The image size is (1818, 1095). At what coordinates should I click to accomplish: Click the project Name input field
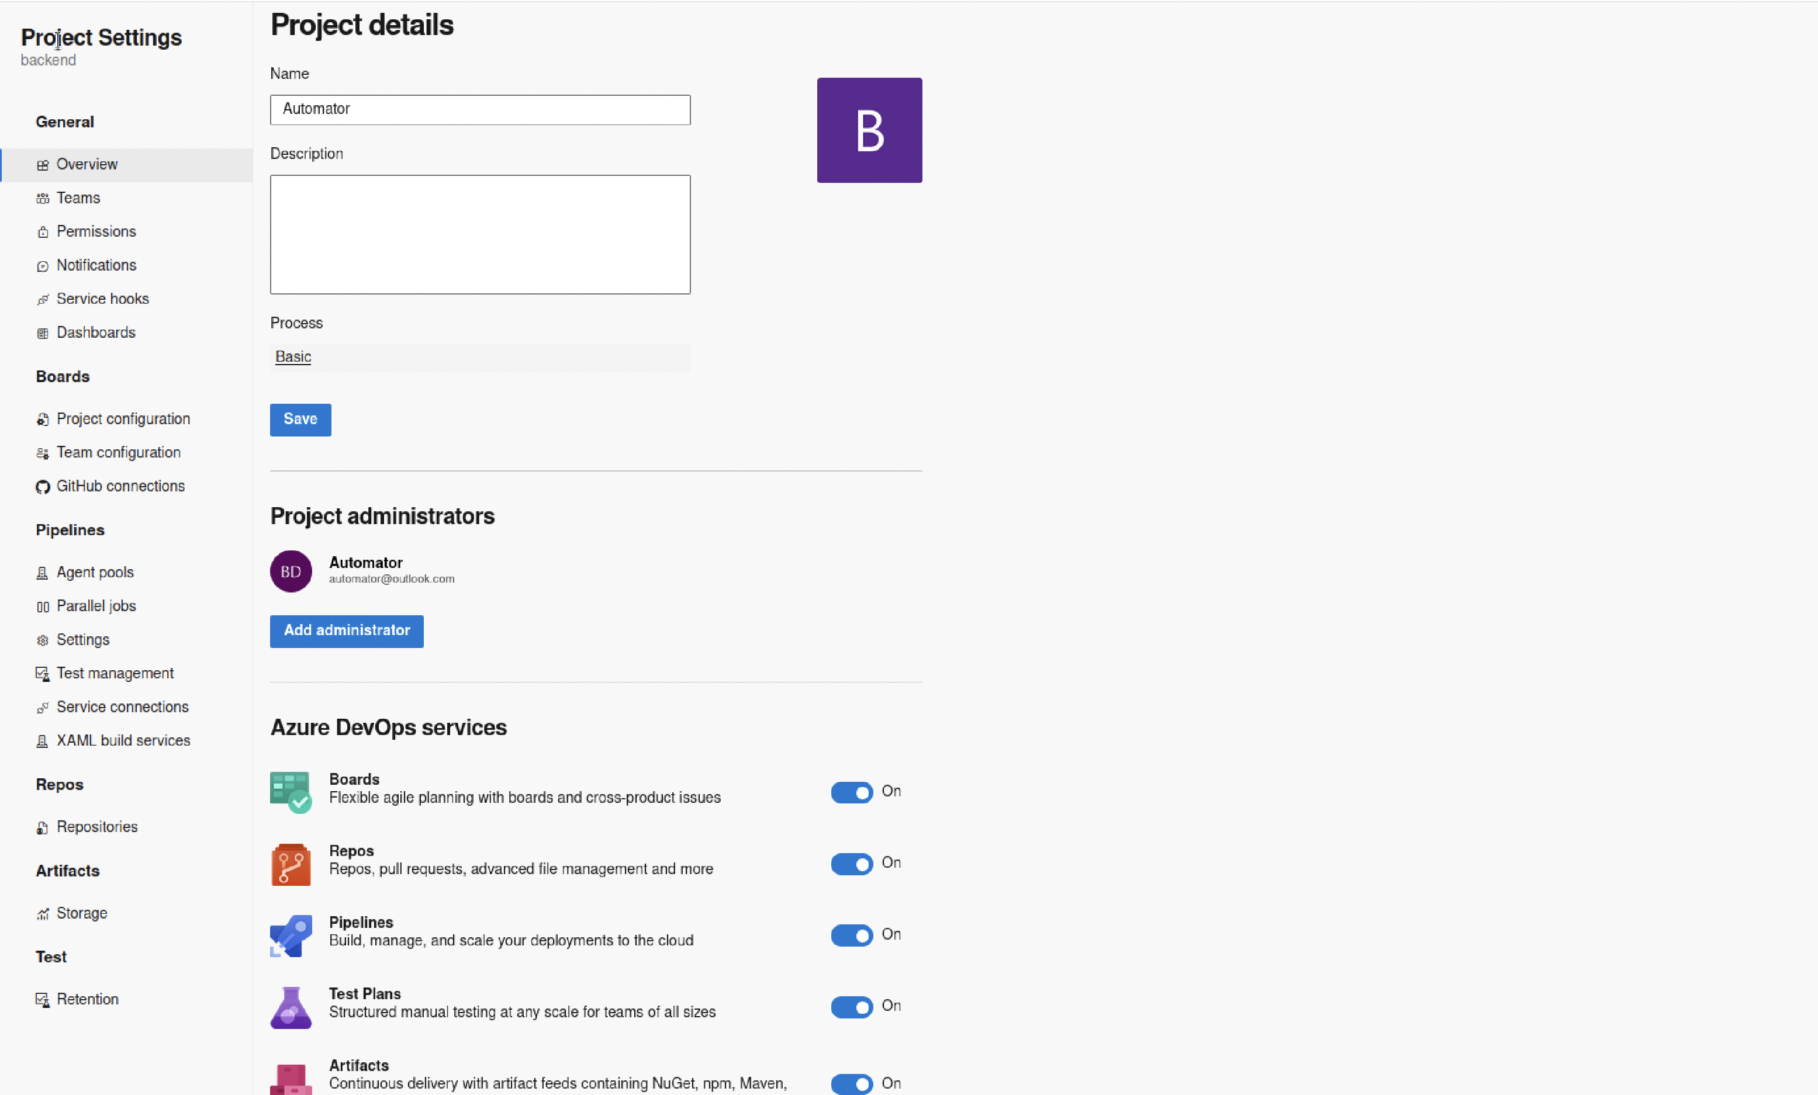tap(481, 110)
